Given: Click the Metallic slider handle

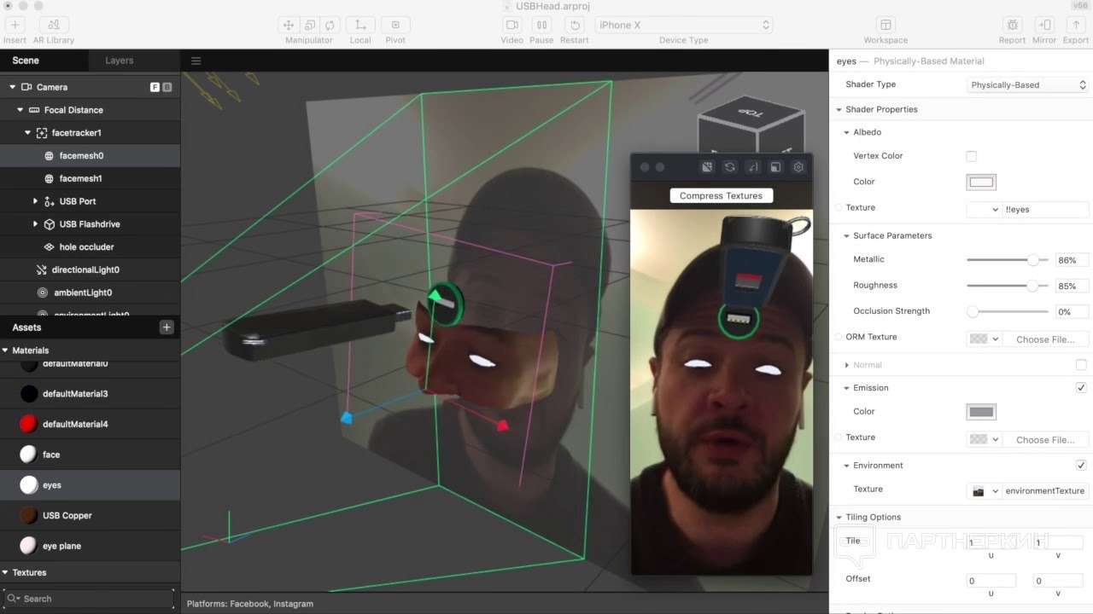Looking at the screenshot, I should pyautogui.click(x=1034, y=259).
